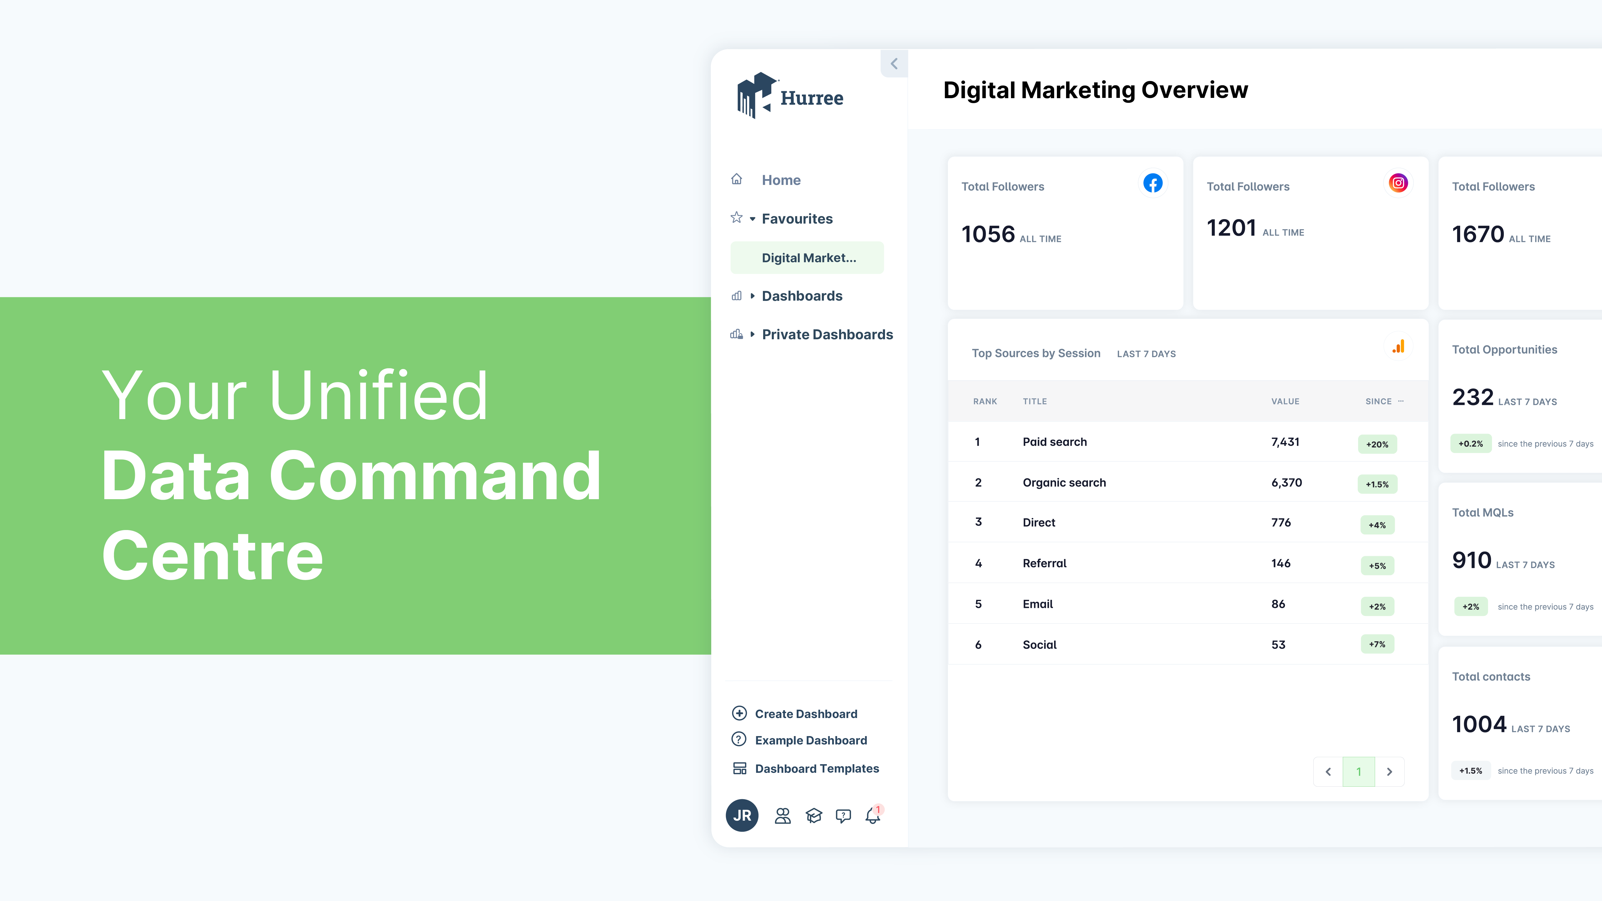Screen dimensions: 1602x901
Task: Click Create Dashboard
Action: pos(805,714)
